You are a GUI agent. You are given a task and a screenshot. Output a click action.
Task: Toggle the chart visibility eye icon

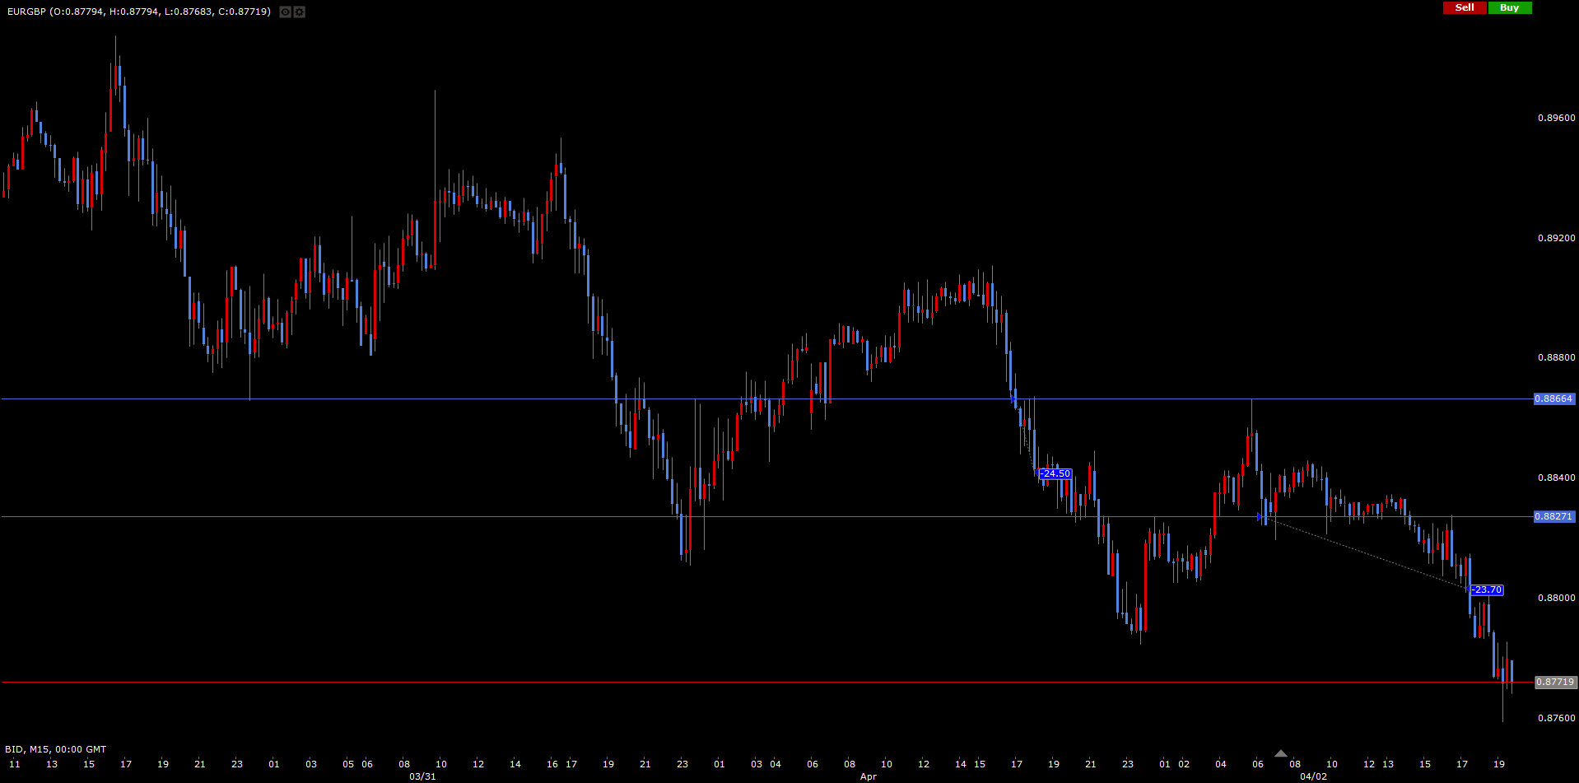(285, 12)
